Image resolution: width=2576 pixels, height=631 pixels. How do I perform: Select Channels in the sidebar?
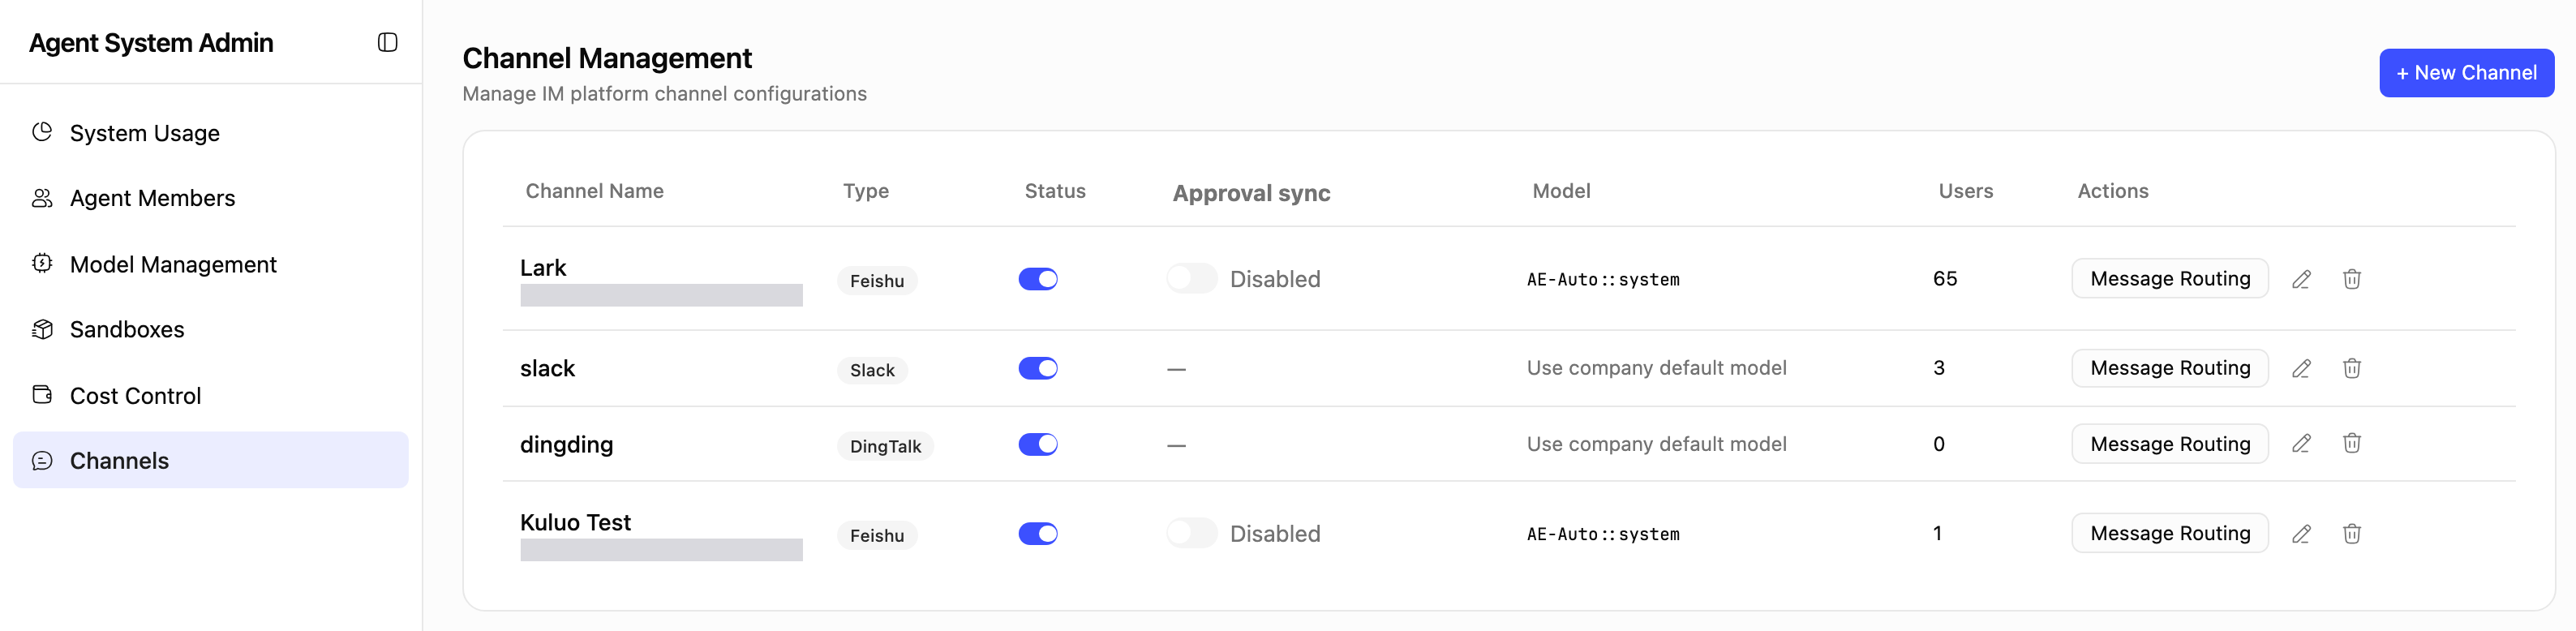tap(210, 460)
